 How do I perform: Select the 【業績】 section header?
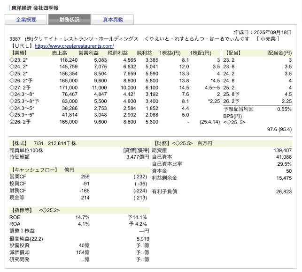click(19, 53)
